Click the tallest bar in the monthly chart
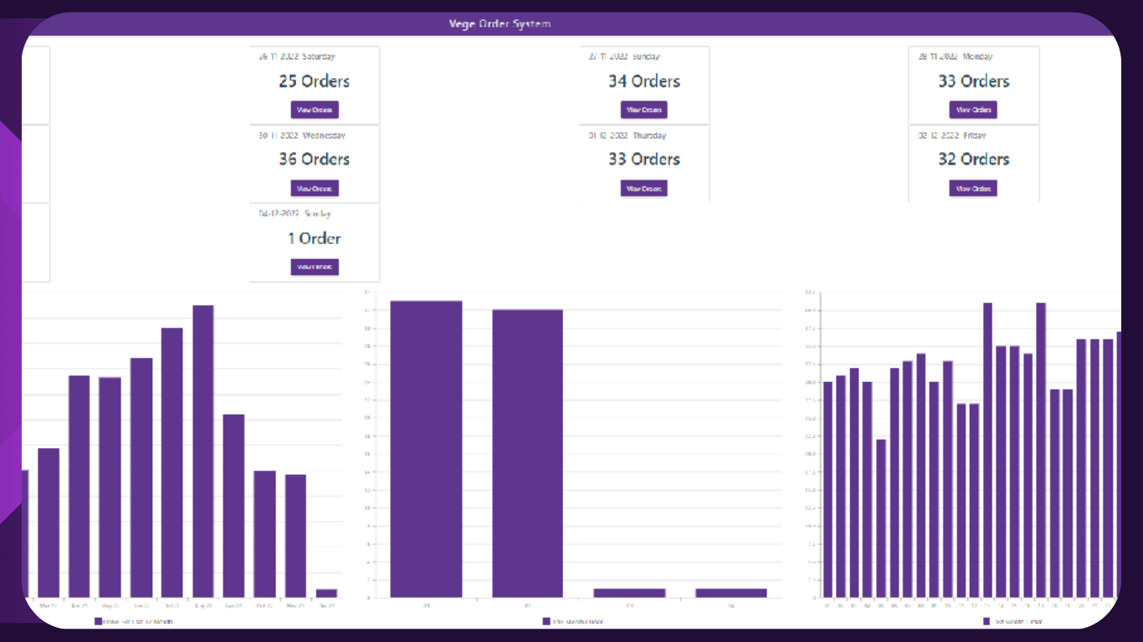Image resolution: width=1143 pixels, height=642 pixels. (x=203, y=451)
